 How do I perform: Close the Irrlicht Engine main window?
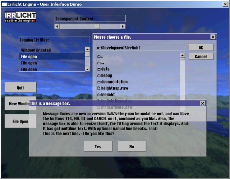[225, 4]
